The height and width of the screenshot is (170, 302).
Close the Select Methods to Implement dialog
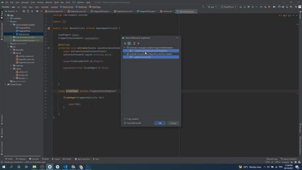[x=177, y=38]
